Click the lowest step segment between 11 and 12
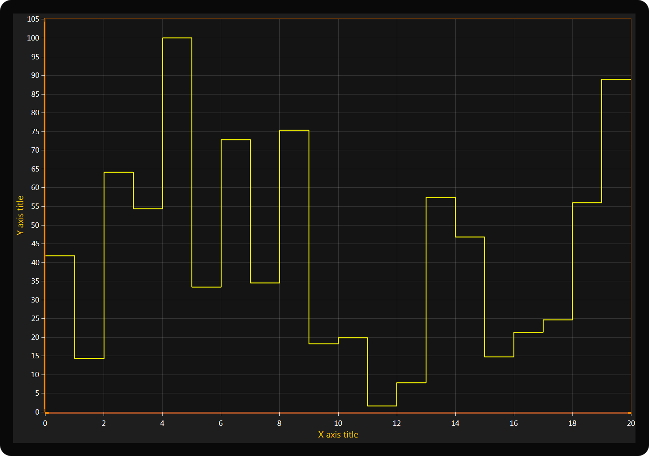 382,406
